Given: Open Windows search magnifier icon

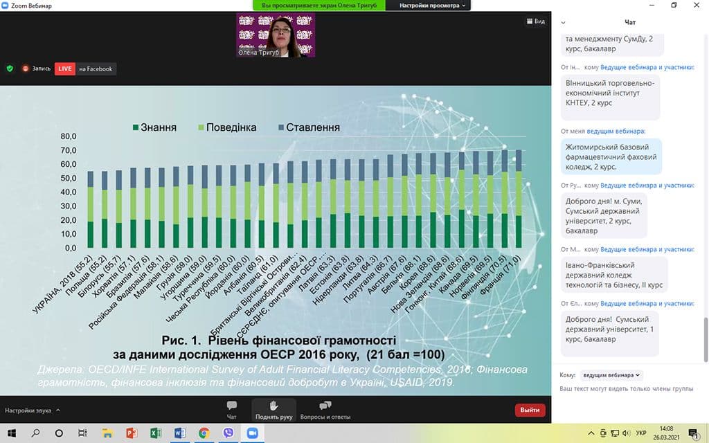Looking at the screenshot, I should click(x=35, y=433).
